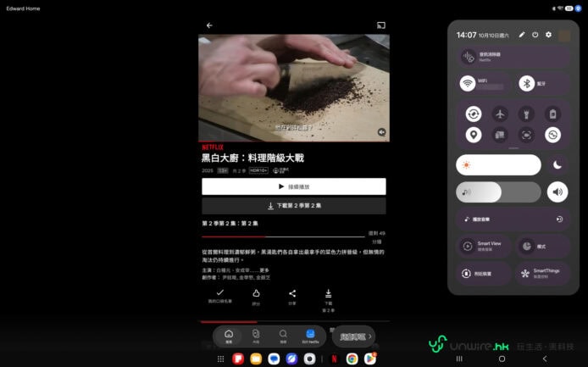The width and height of the screenshot is (588, 367).
Task: Open the second tab in Netflix bottom bar
Action: [256, 336]
